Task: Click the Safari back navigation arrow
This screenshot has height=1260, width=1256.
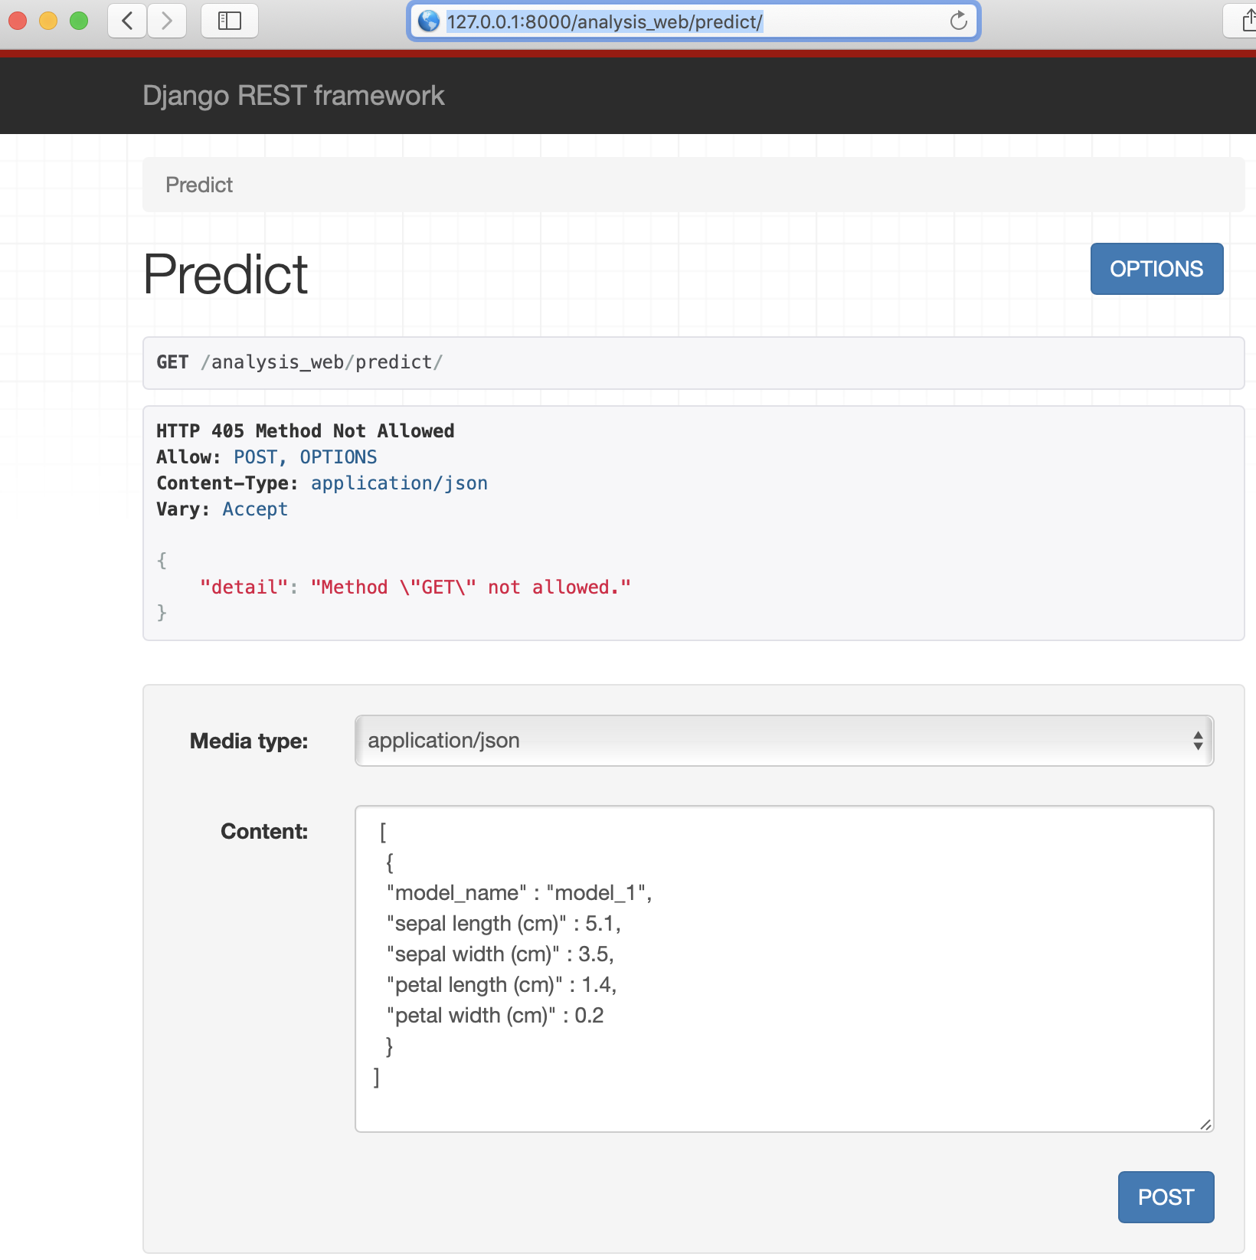Action: tap(128, 21)
